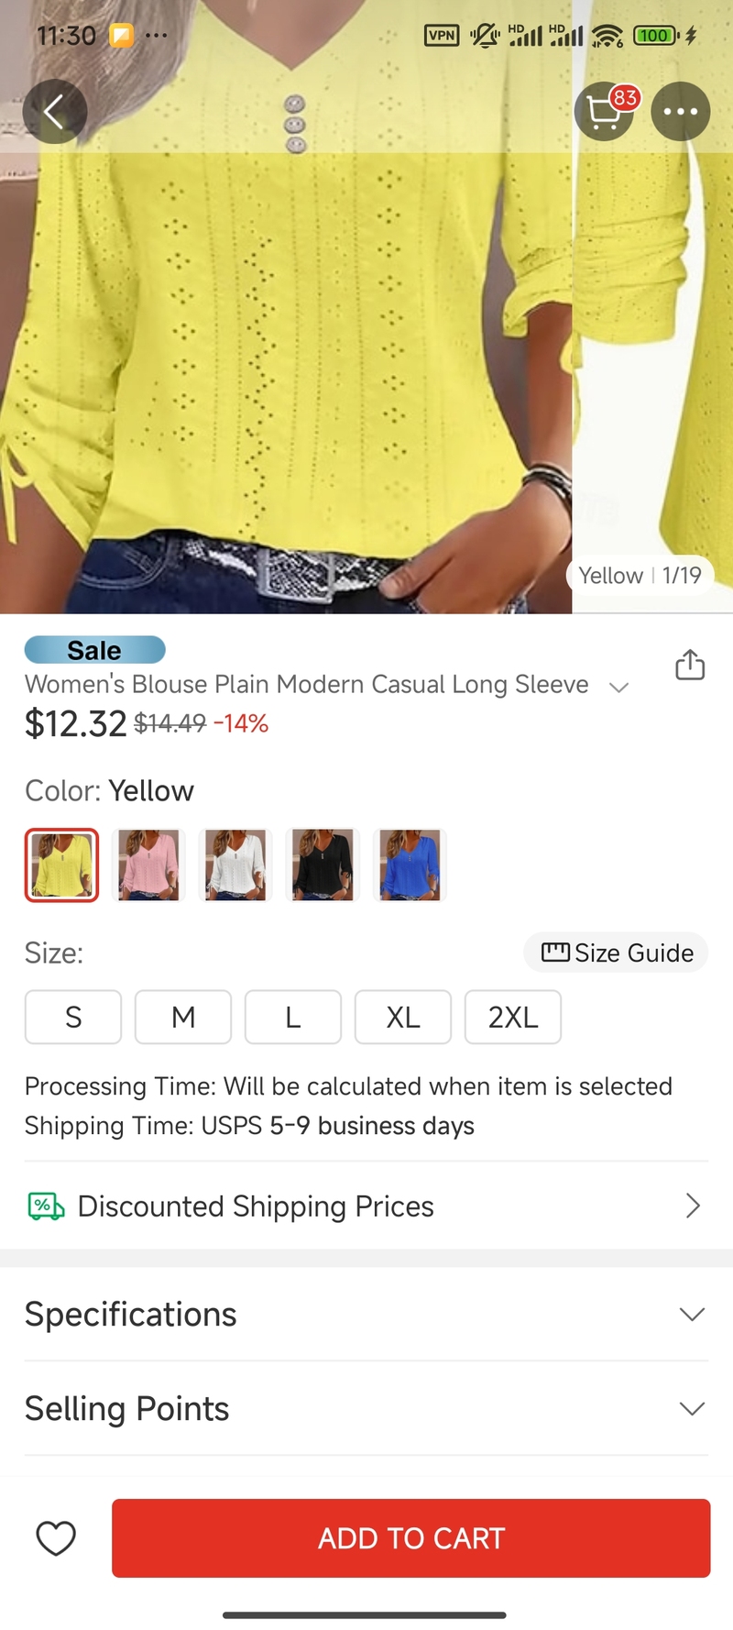Open the shopping cart with 83 items
The height and width of the screenshot is (1630, 733).
[x=606, y=112]
